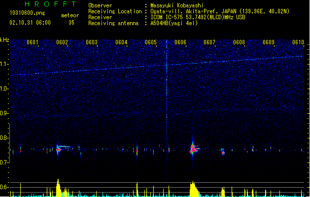Click the 0604 time marker
The height and width of the screenshot is (197, 310).
tap(121, 42)
